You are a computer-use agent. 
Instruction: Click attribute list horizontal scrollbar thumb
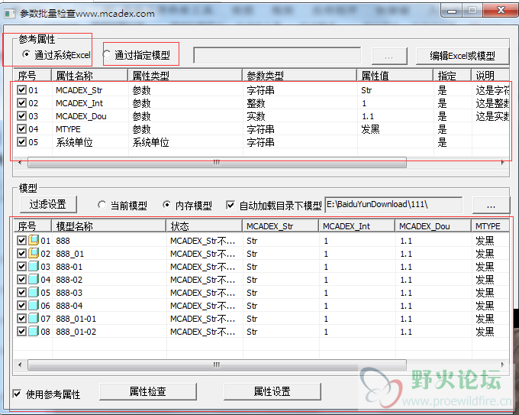[x=217, y=163]
